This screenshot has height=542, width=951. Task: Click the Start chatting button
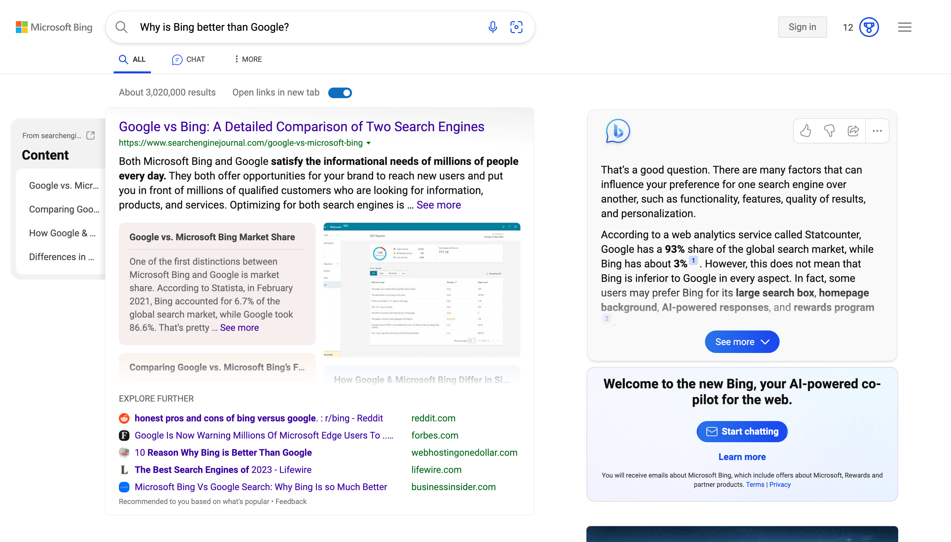[x=742, y=431]
